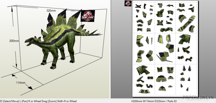Click the PAPERZONEVN watermark
The height and width of the screenshot is (103, 216).
click(x=198, y=98)
